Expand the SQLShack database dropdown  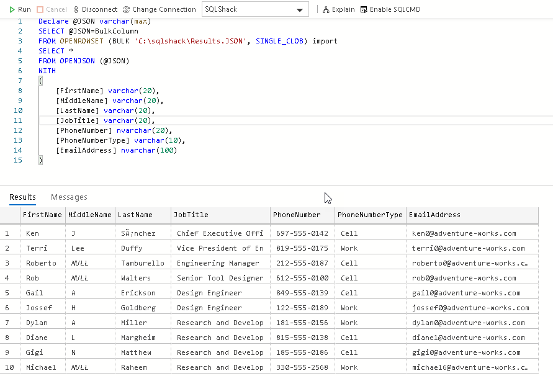pyautogui.click(x=300, y=10)
